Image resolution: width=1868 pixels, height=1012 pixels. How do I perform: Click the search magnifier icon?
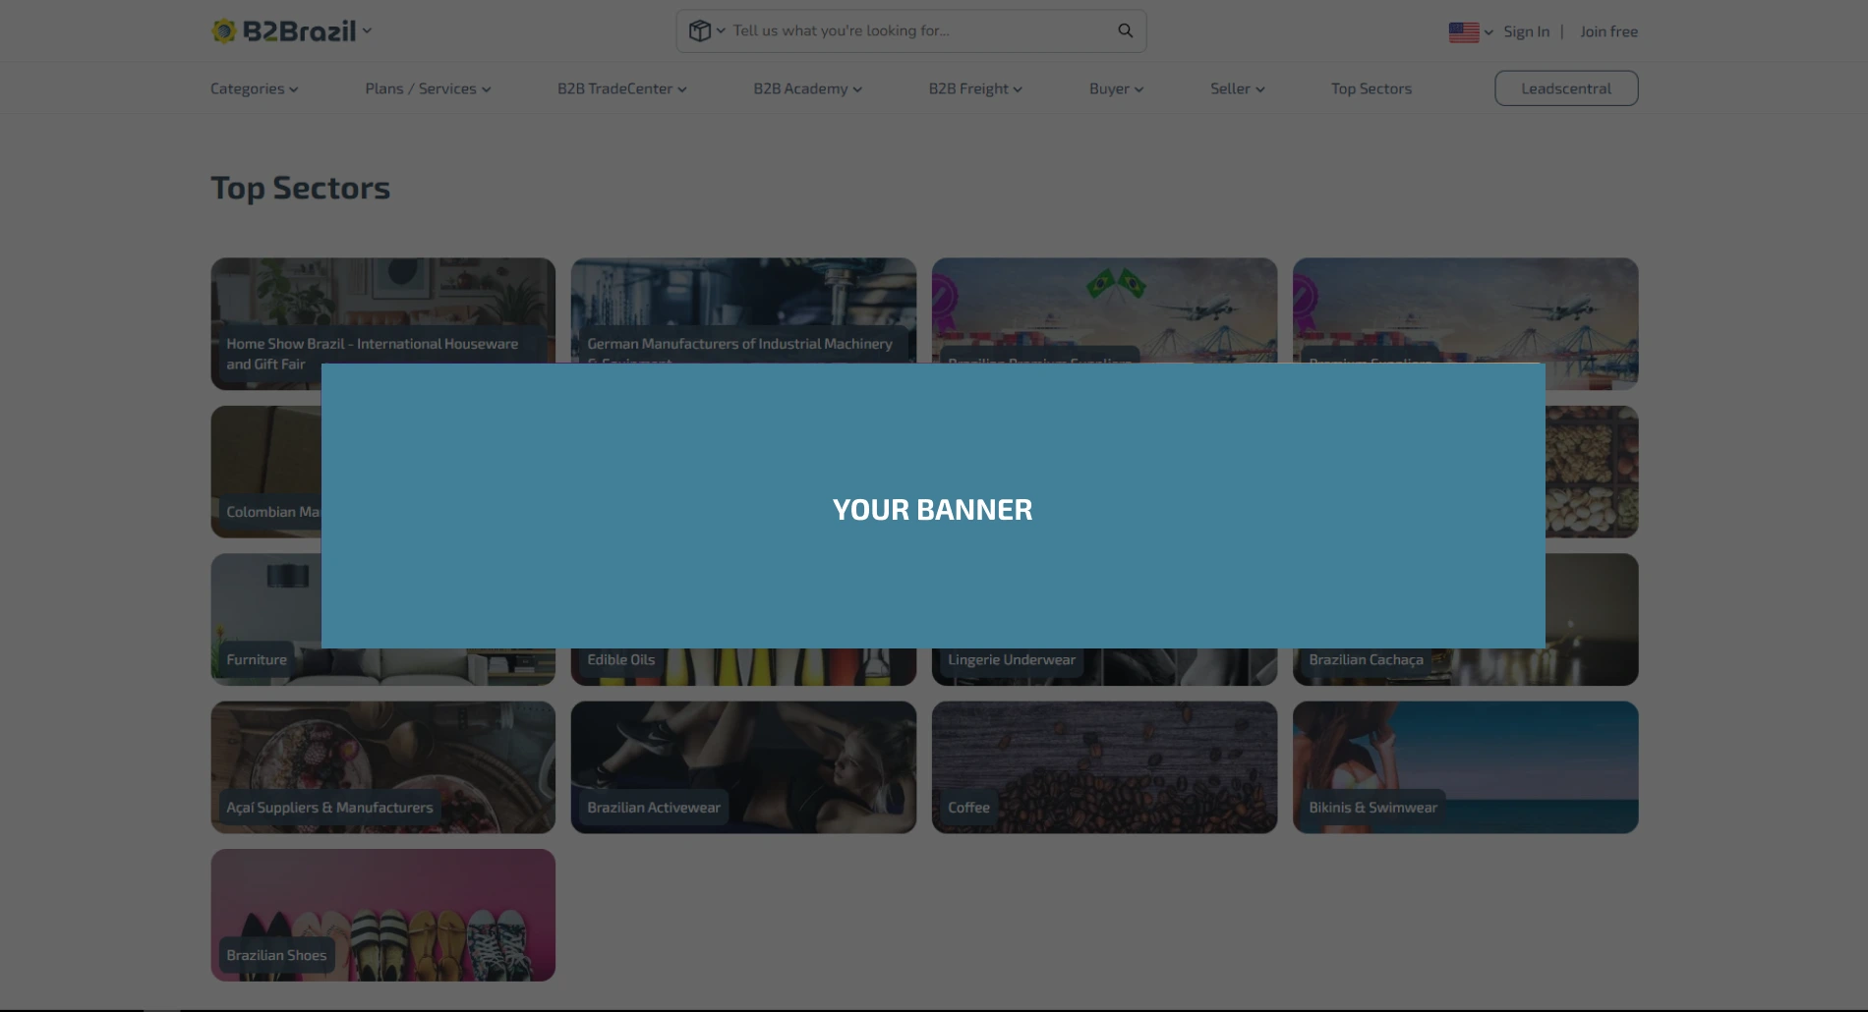tap(1125, 31)
